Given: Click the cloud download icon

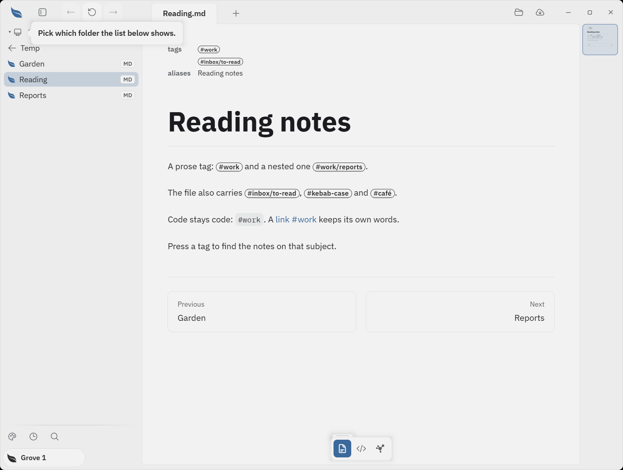Looking at the screenshot, I should [540, 12].
